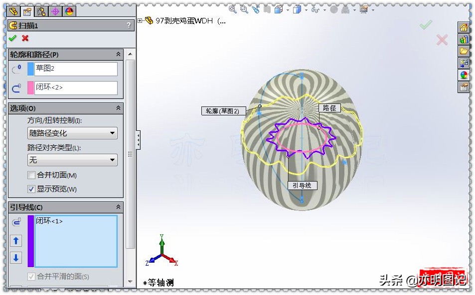Screen dimensions: 475x295
Task: Check the 合并平滑的面 merge smooth faces checkbox
Action: tap(30, 277)
